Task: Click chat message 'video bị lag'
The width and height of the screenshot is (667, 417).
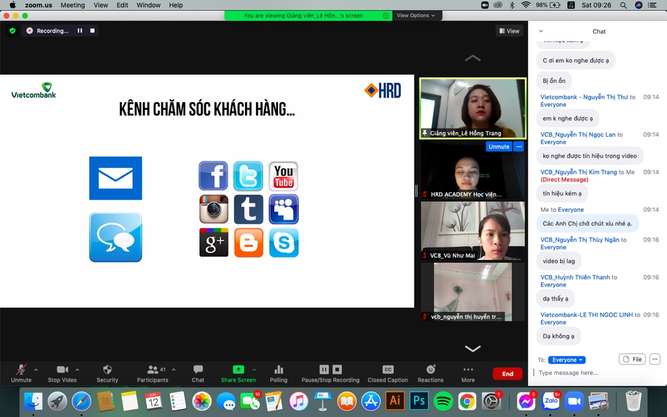Action: click(558, 261)
